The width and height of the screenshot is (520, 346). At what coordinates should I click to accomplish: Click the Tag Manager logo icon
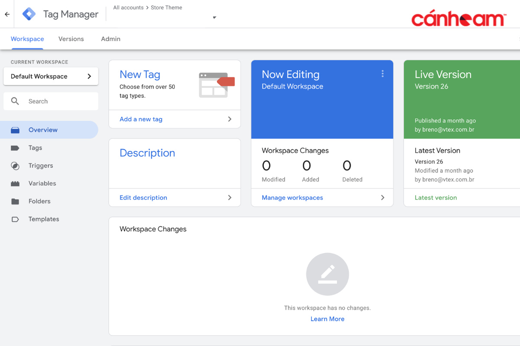tap(29, 14)
